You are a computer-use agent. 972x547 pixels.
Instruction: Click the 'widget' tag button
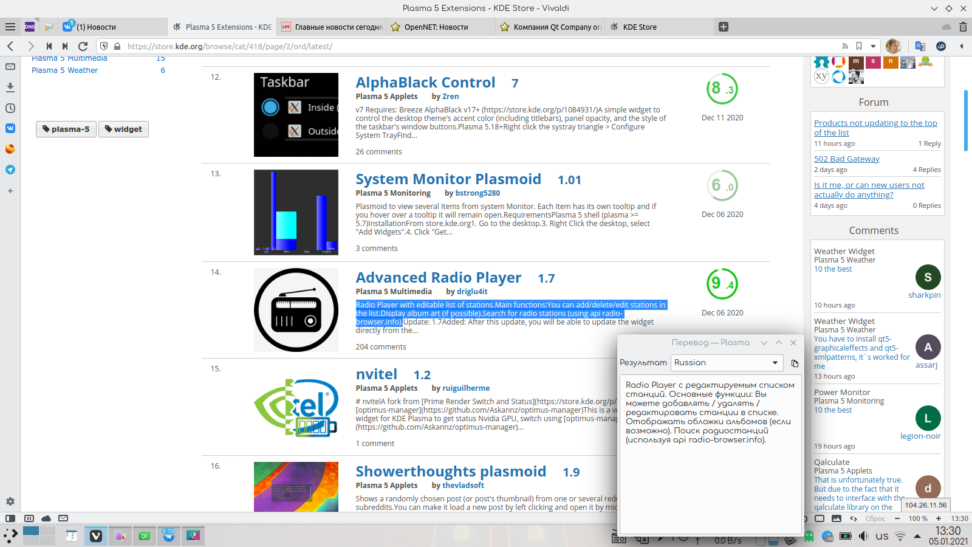[123, 129]
